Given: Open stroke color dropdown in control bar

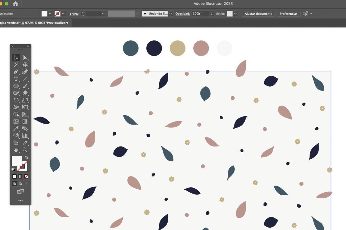Looking at the screenshot, I should click(x=63, y=13).
